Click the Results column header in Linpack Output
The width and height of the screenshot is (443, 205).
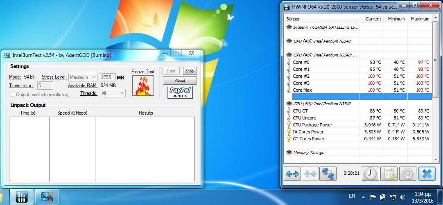[145, 113]
